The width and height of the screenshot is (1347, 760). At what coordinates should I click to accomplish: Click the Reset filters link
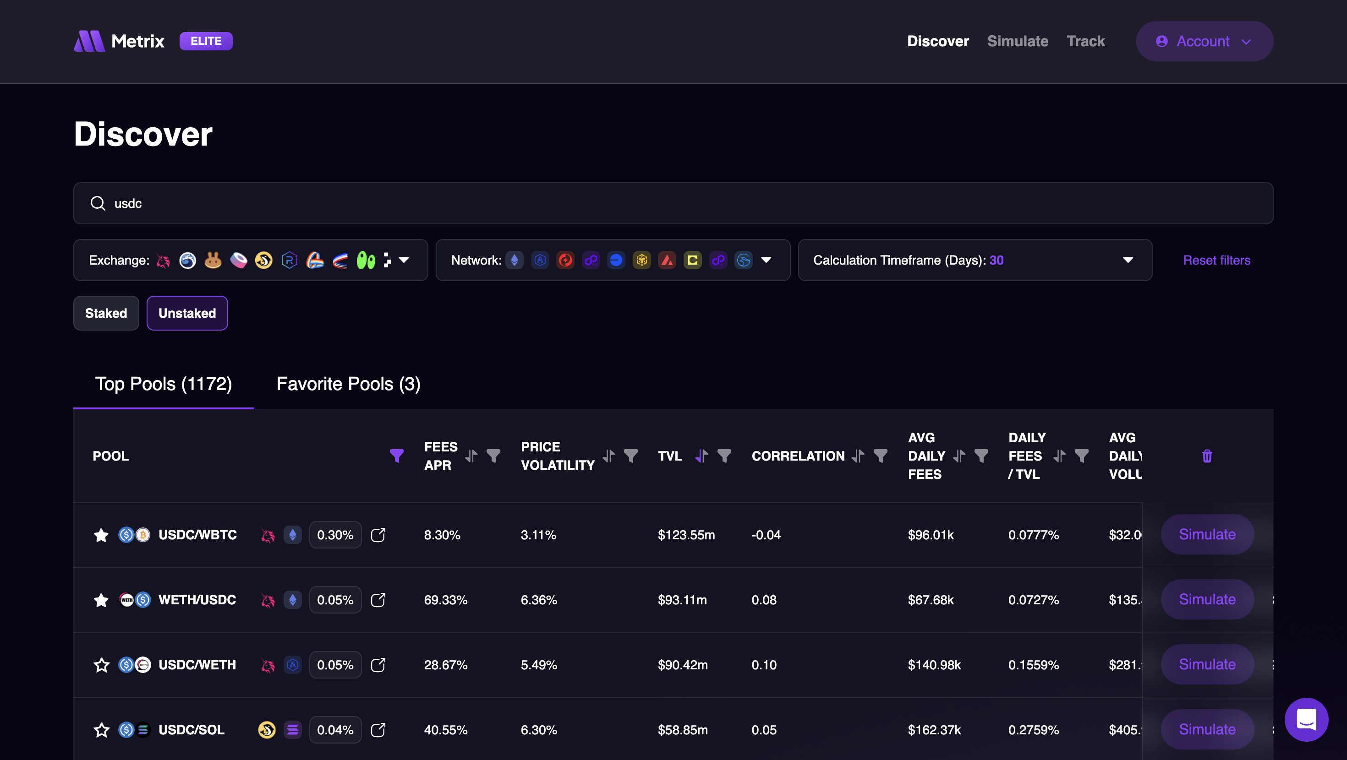click(x=1217, y=260)
